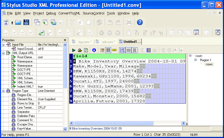Image resolution: width=224 pixels, height=138 pixels.
Task: Click the green Preview Result play icon
Action: [x=74, y=50]
